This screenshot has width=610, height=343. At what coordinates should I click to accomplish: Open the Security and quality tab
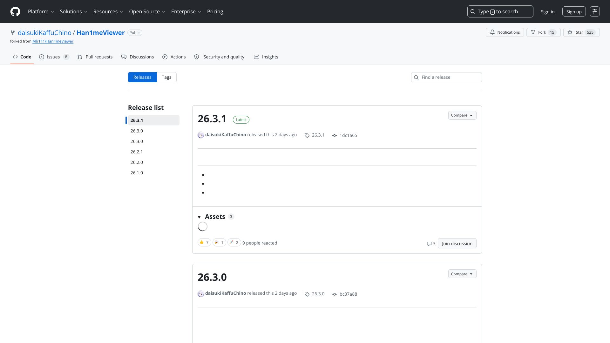coord(219,57)
